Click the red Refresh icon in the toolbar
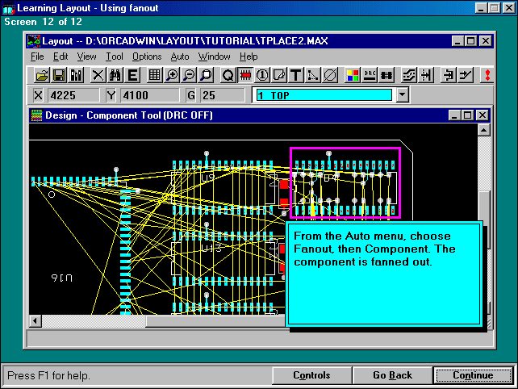Screen dimensions: 518x389 click(x=487, y=75)
